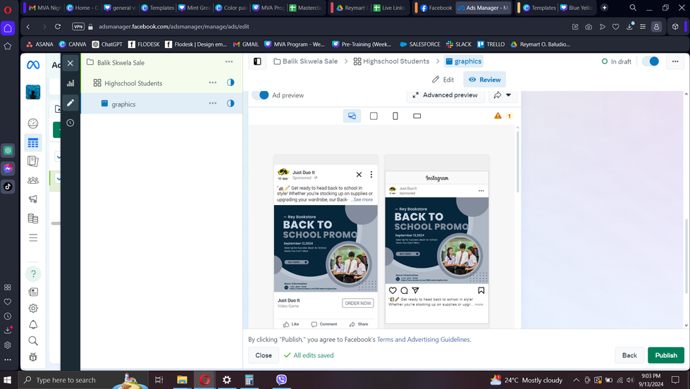The width and height of the screenshot is (690, 389).
Task: Click the bug report icon
Action: [x=33, y=357]
